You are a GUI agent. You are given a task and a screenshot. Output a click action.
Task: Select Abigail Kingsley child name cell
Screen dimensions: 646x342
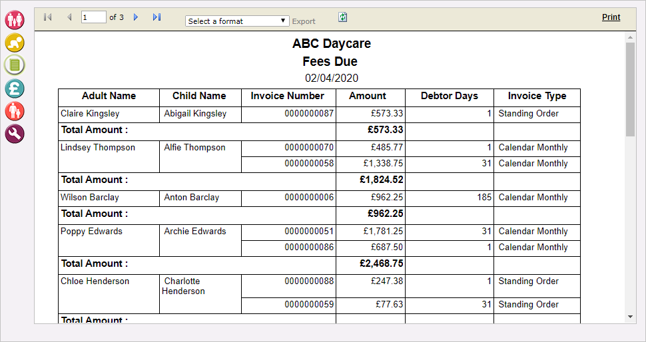(x=200, y=115)
